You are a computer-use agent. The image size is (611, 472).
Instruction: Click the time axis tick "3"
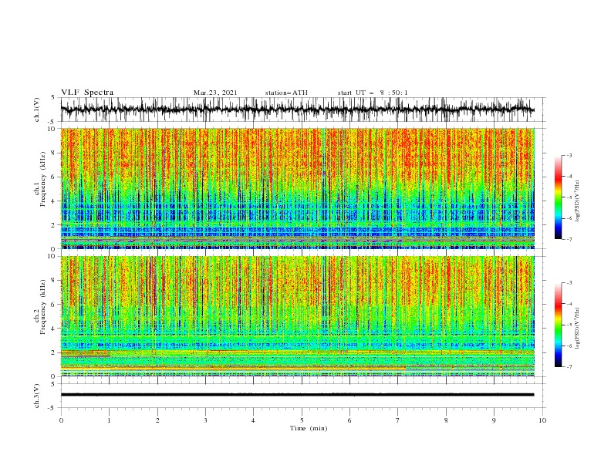point(205,420)
